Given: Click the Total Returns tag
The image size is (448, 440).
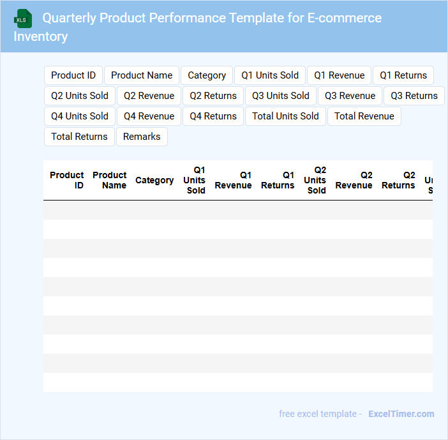Looking at the screenshot, I should click(79, 137).
